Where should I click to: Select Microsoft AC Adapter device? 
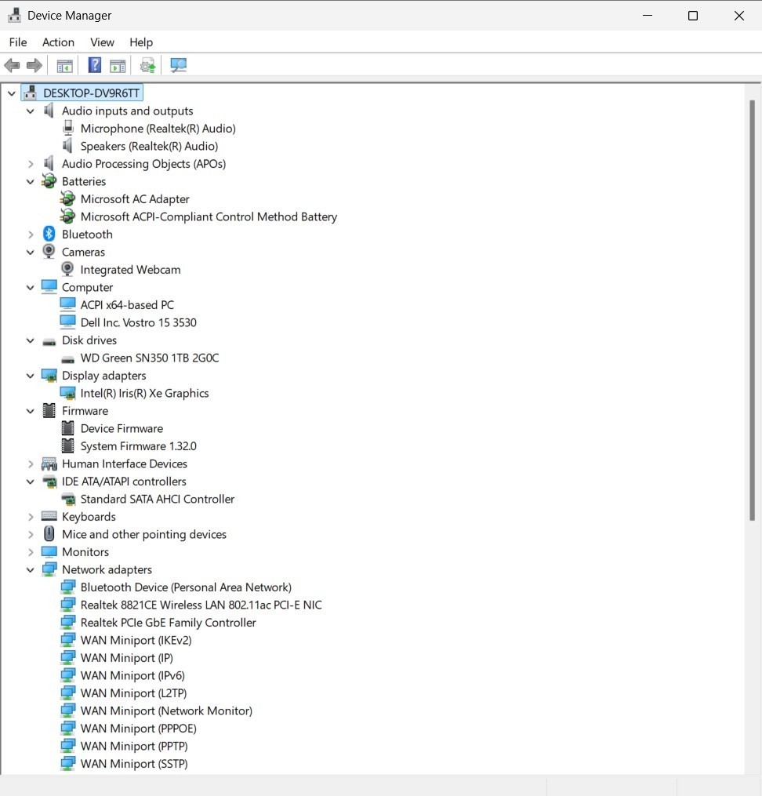(135, 199)
